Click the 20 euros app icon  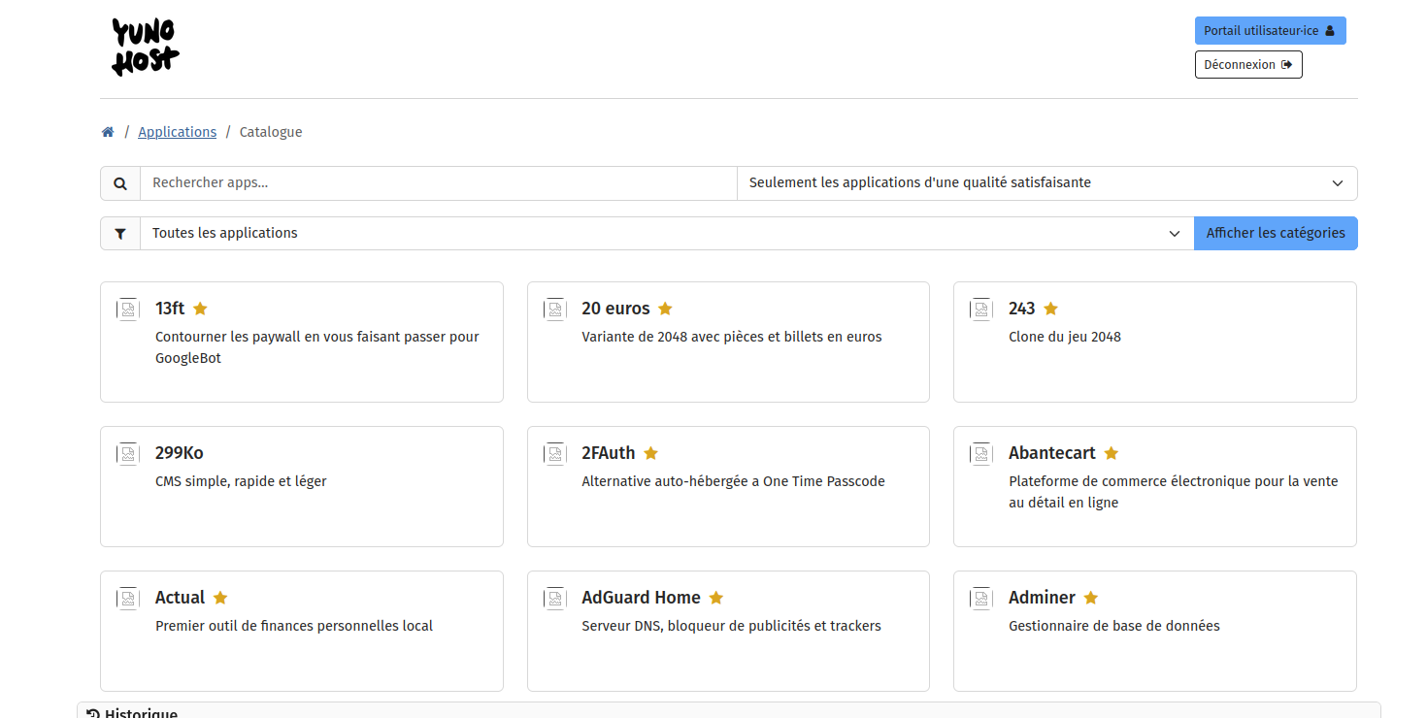pos(555,310)
